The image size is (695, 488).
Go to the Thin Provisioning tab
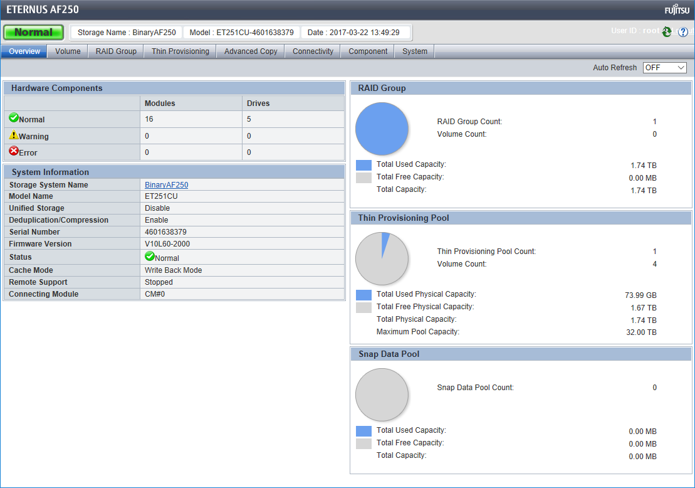180,51
